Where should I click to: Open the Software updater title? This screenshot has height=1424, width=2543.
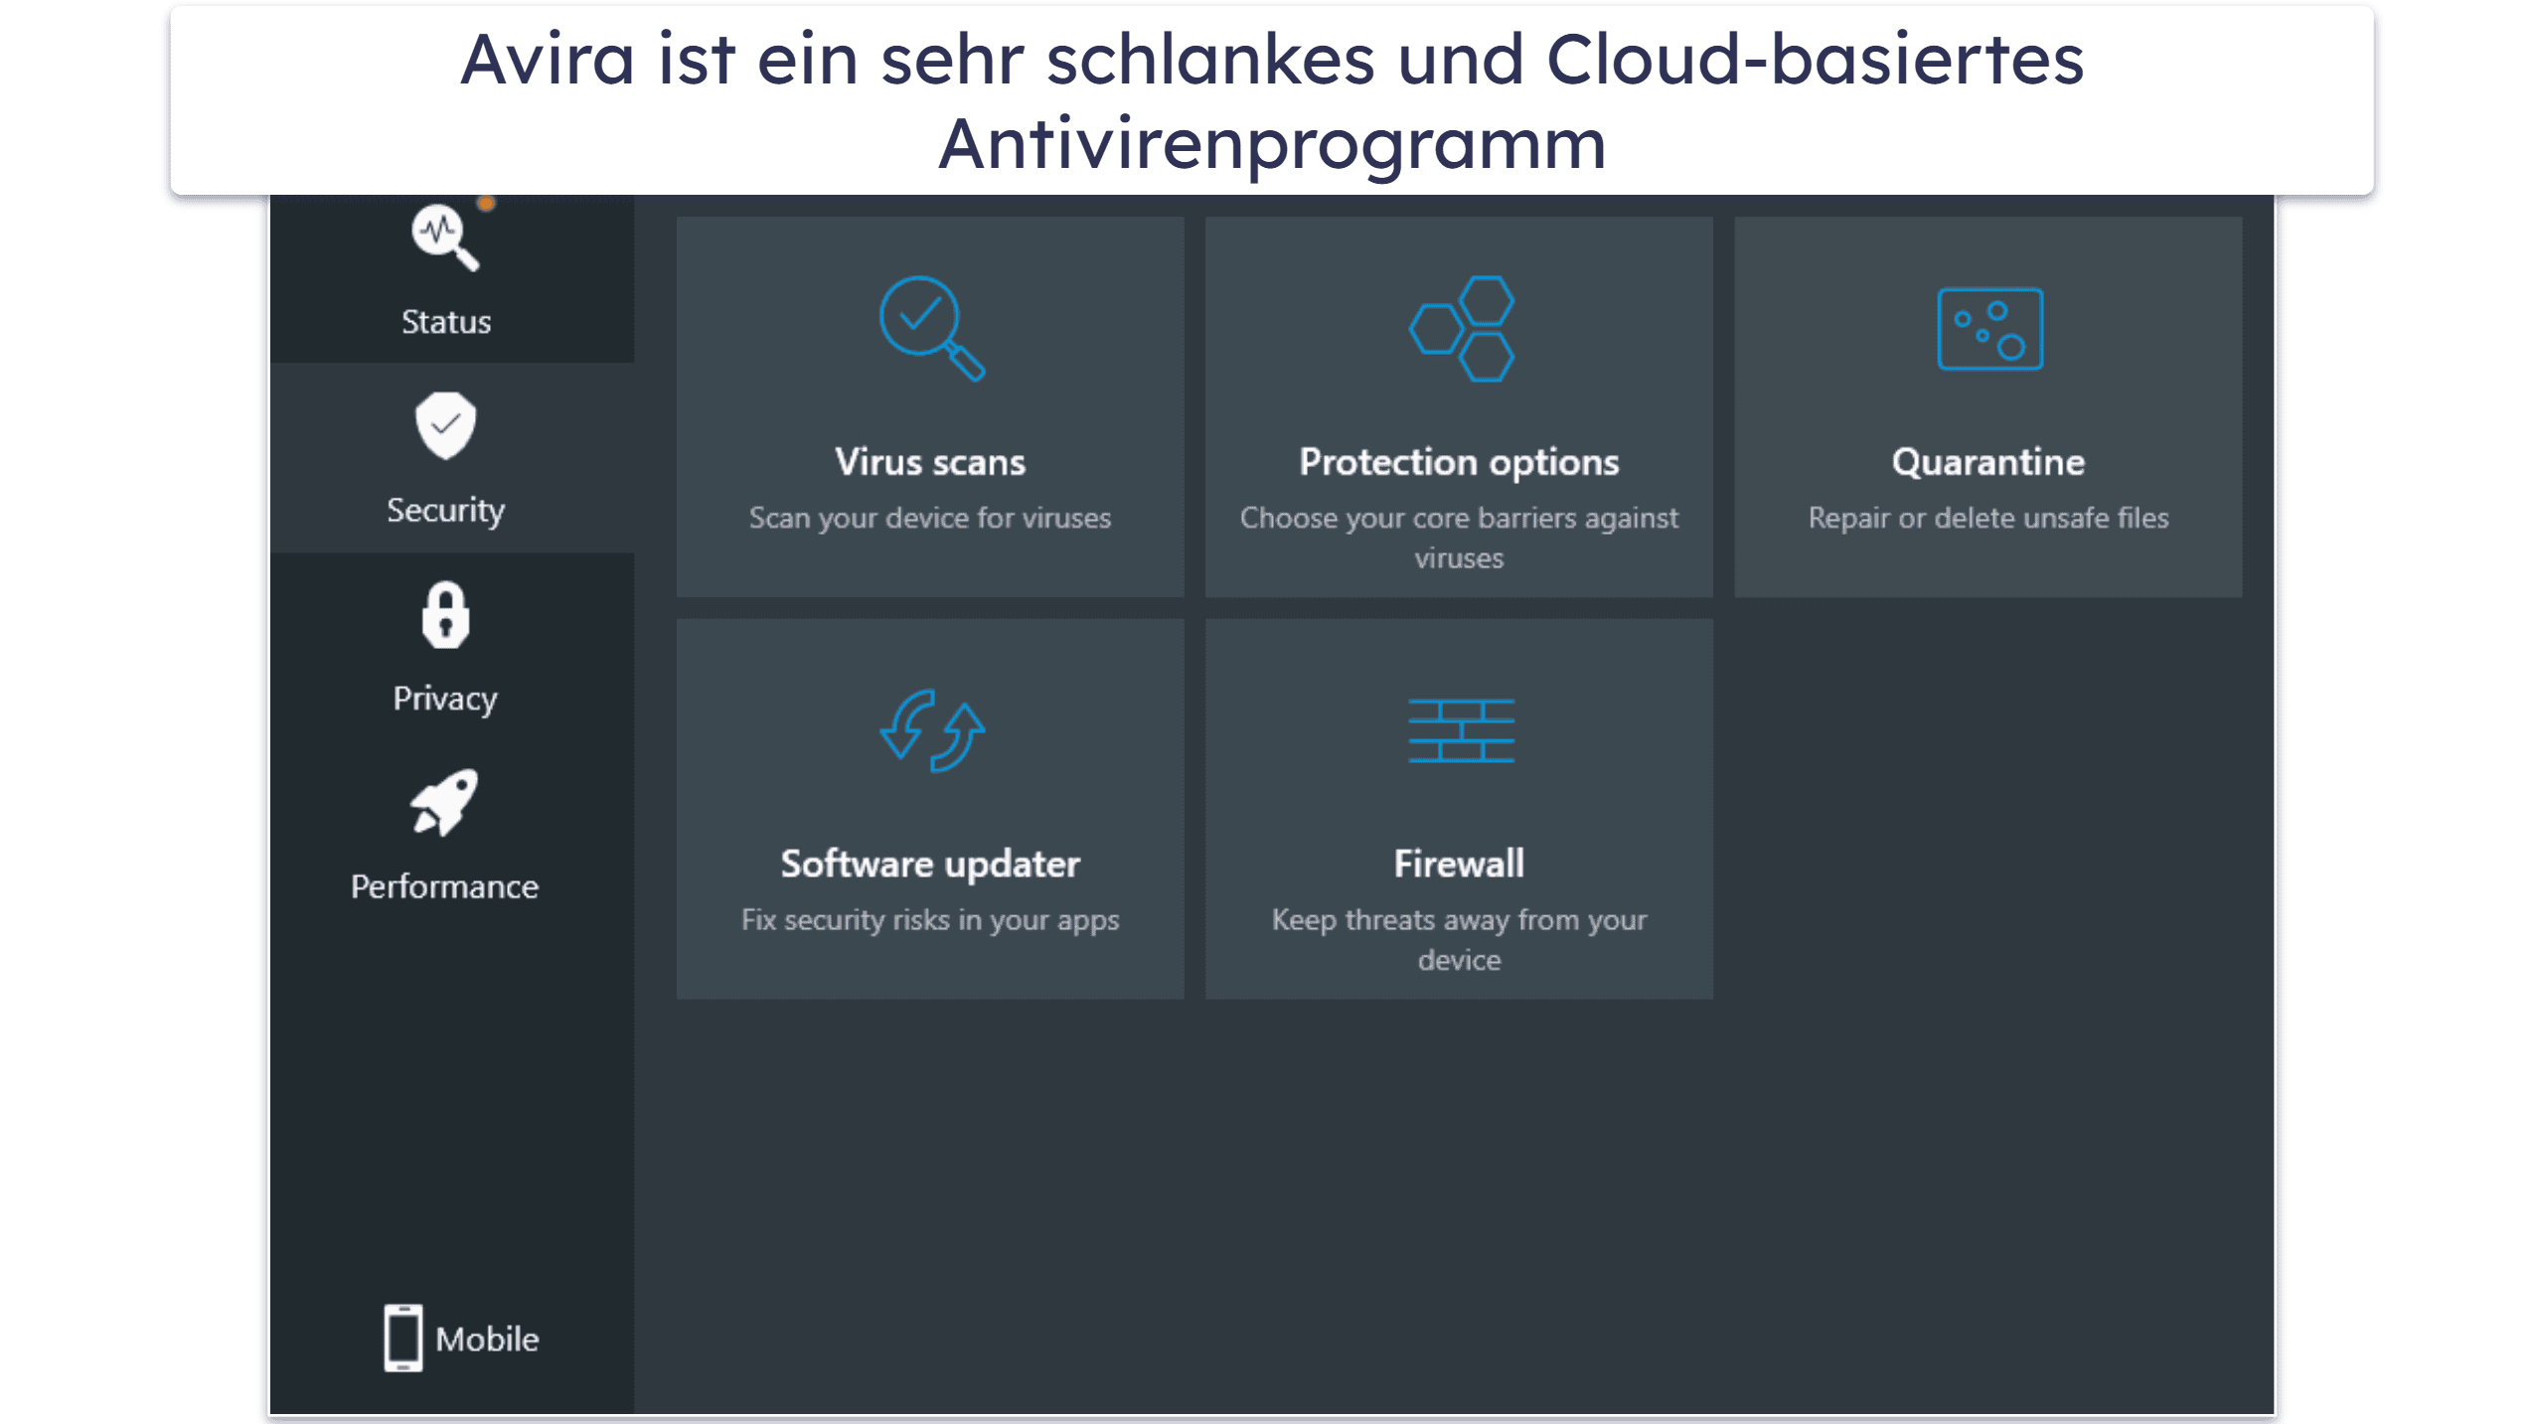point(930,865)
